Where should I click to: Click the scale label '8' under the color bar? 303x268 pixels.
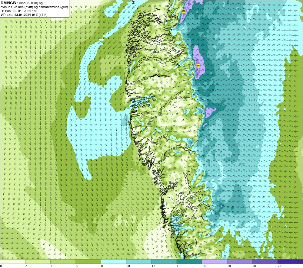102,266
